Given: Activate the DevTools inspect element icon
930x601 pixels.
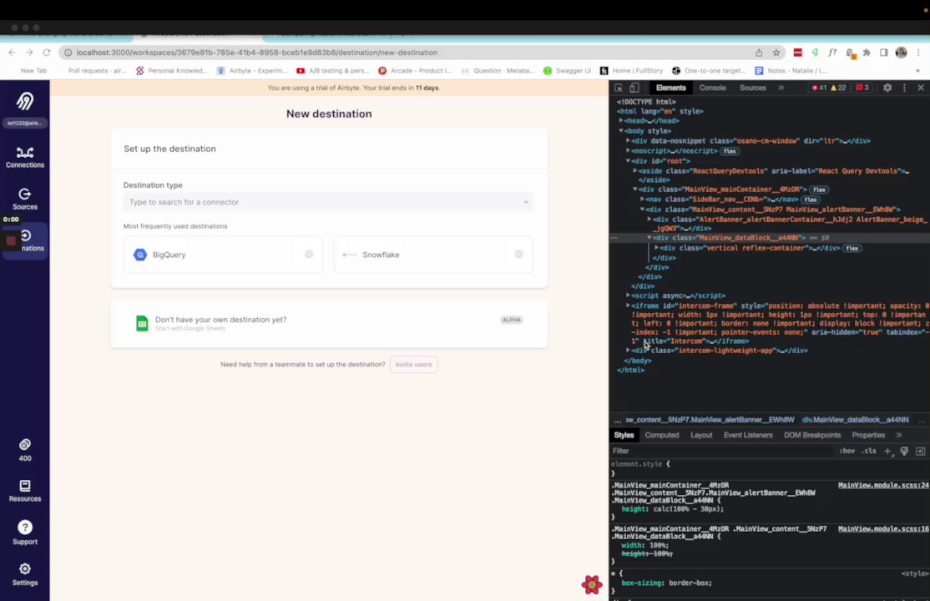Looking at the screenshot, I should 619,88.
